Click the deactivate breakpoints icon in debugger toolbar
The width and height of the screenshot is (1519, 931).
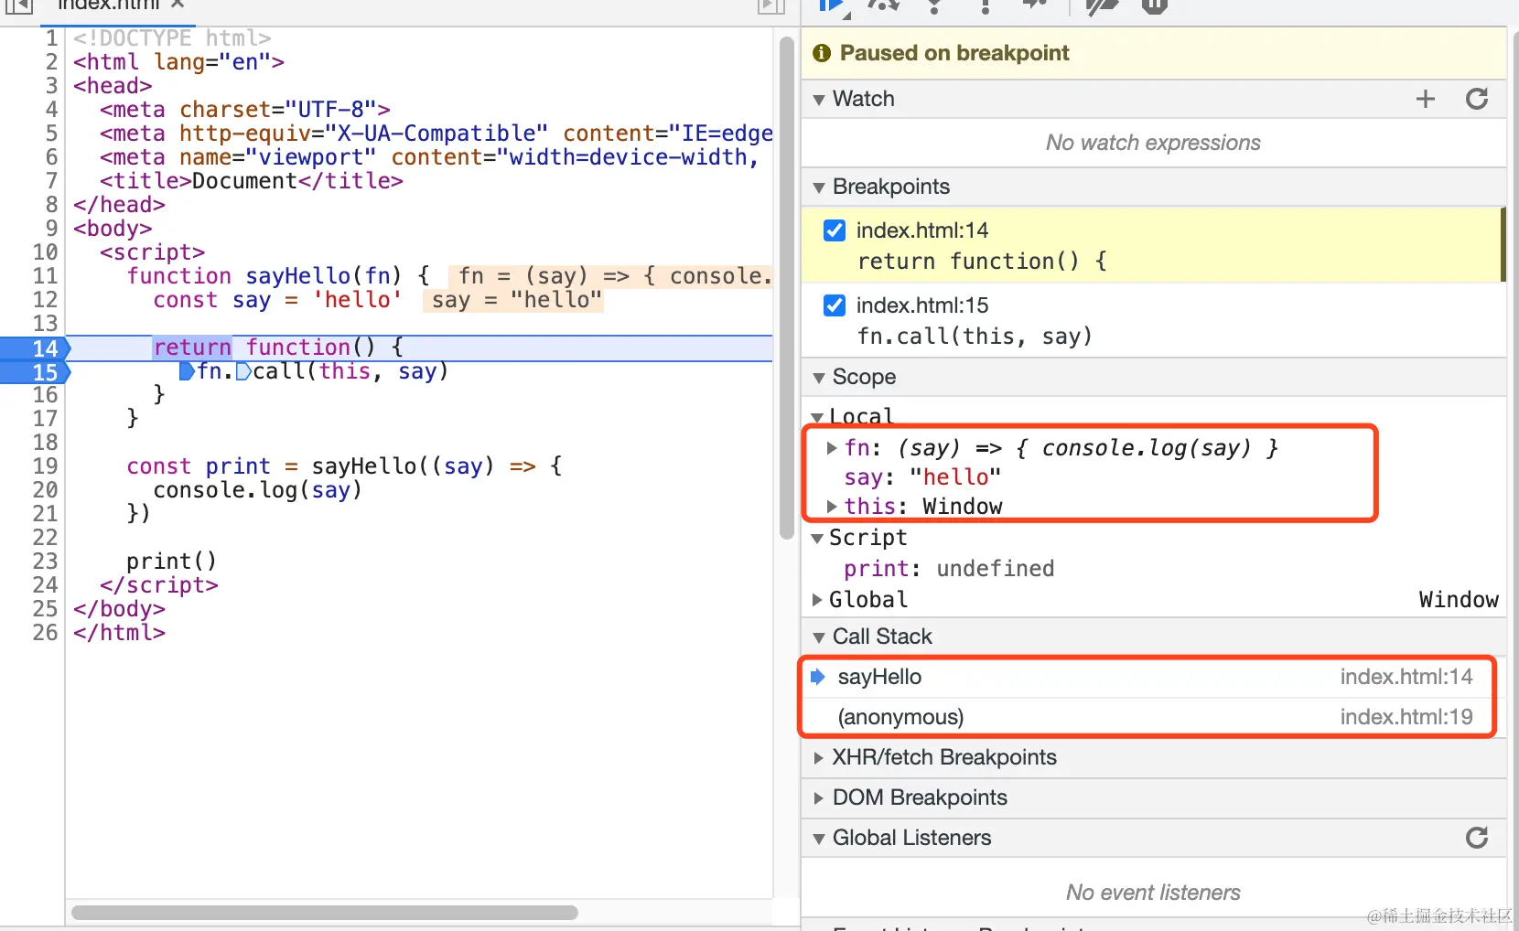pos(1102,7)
